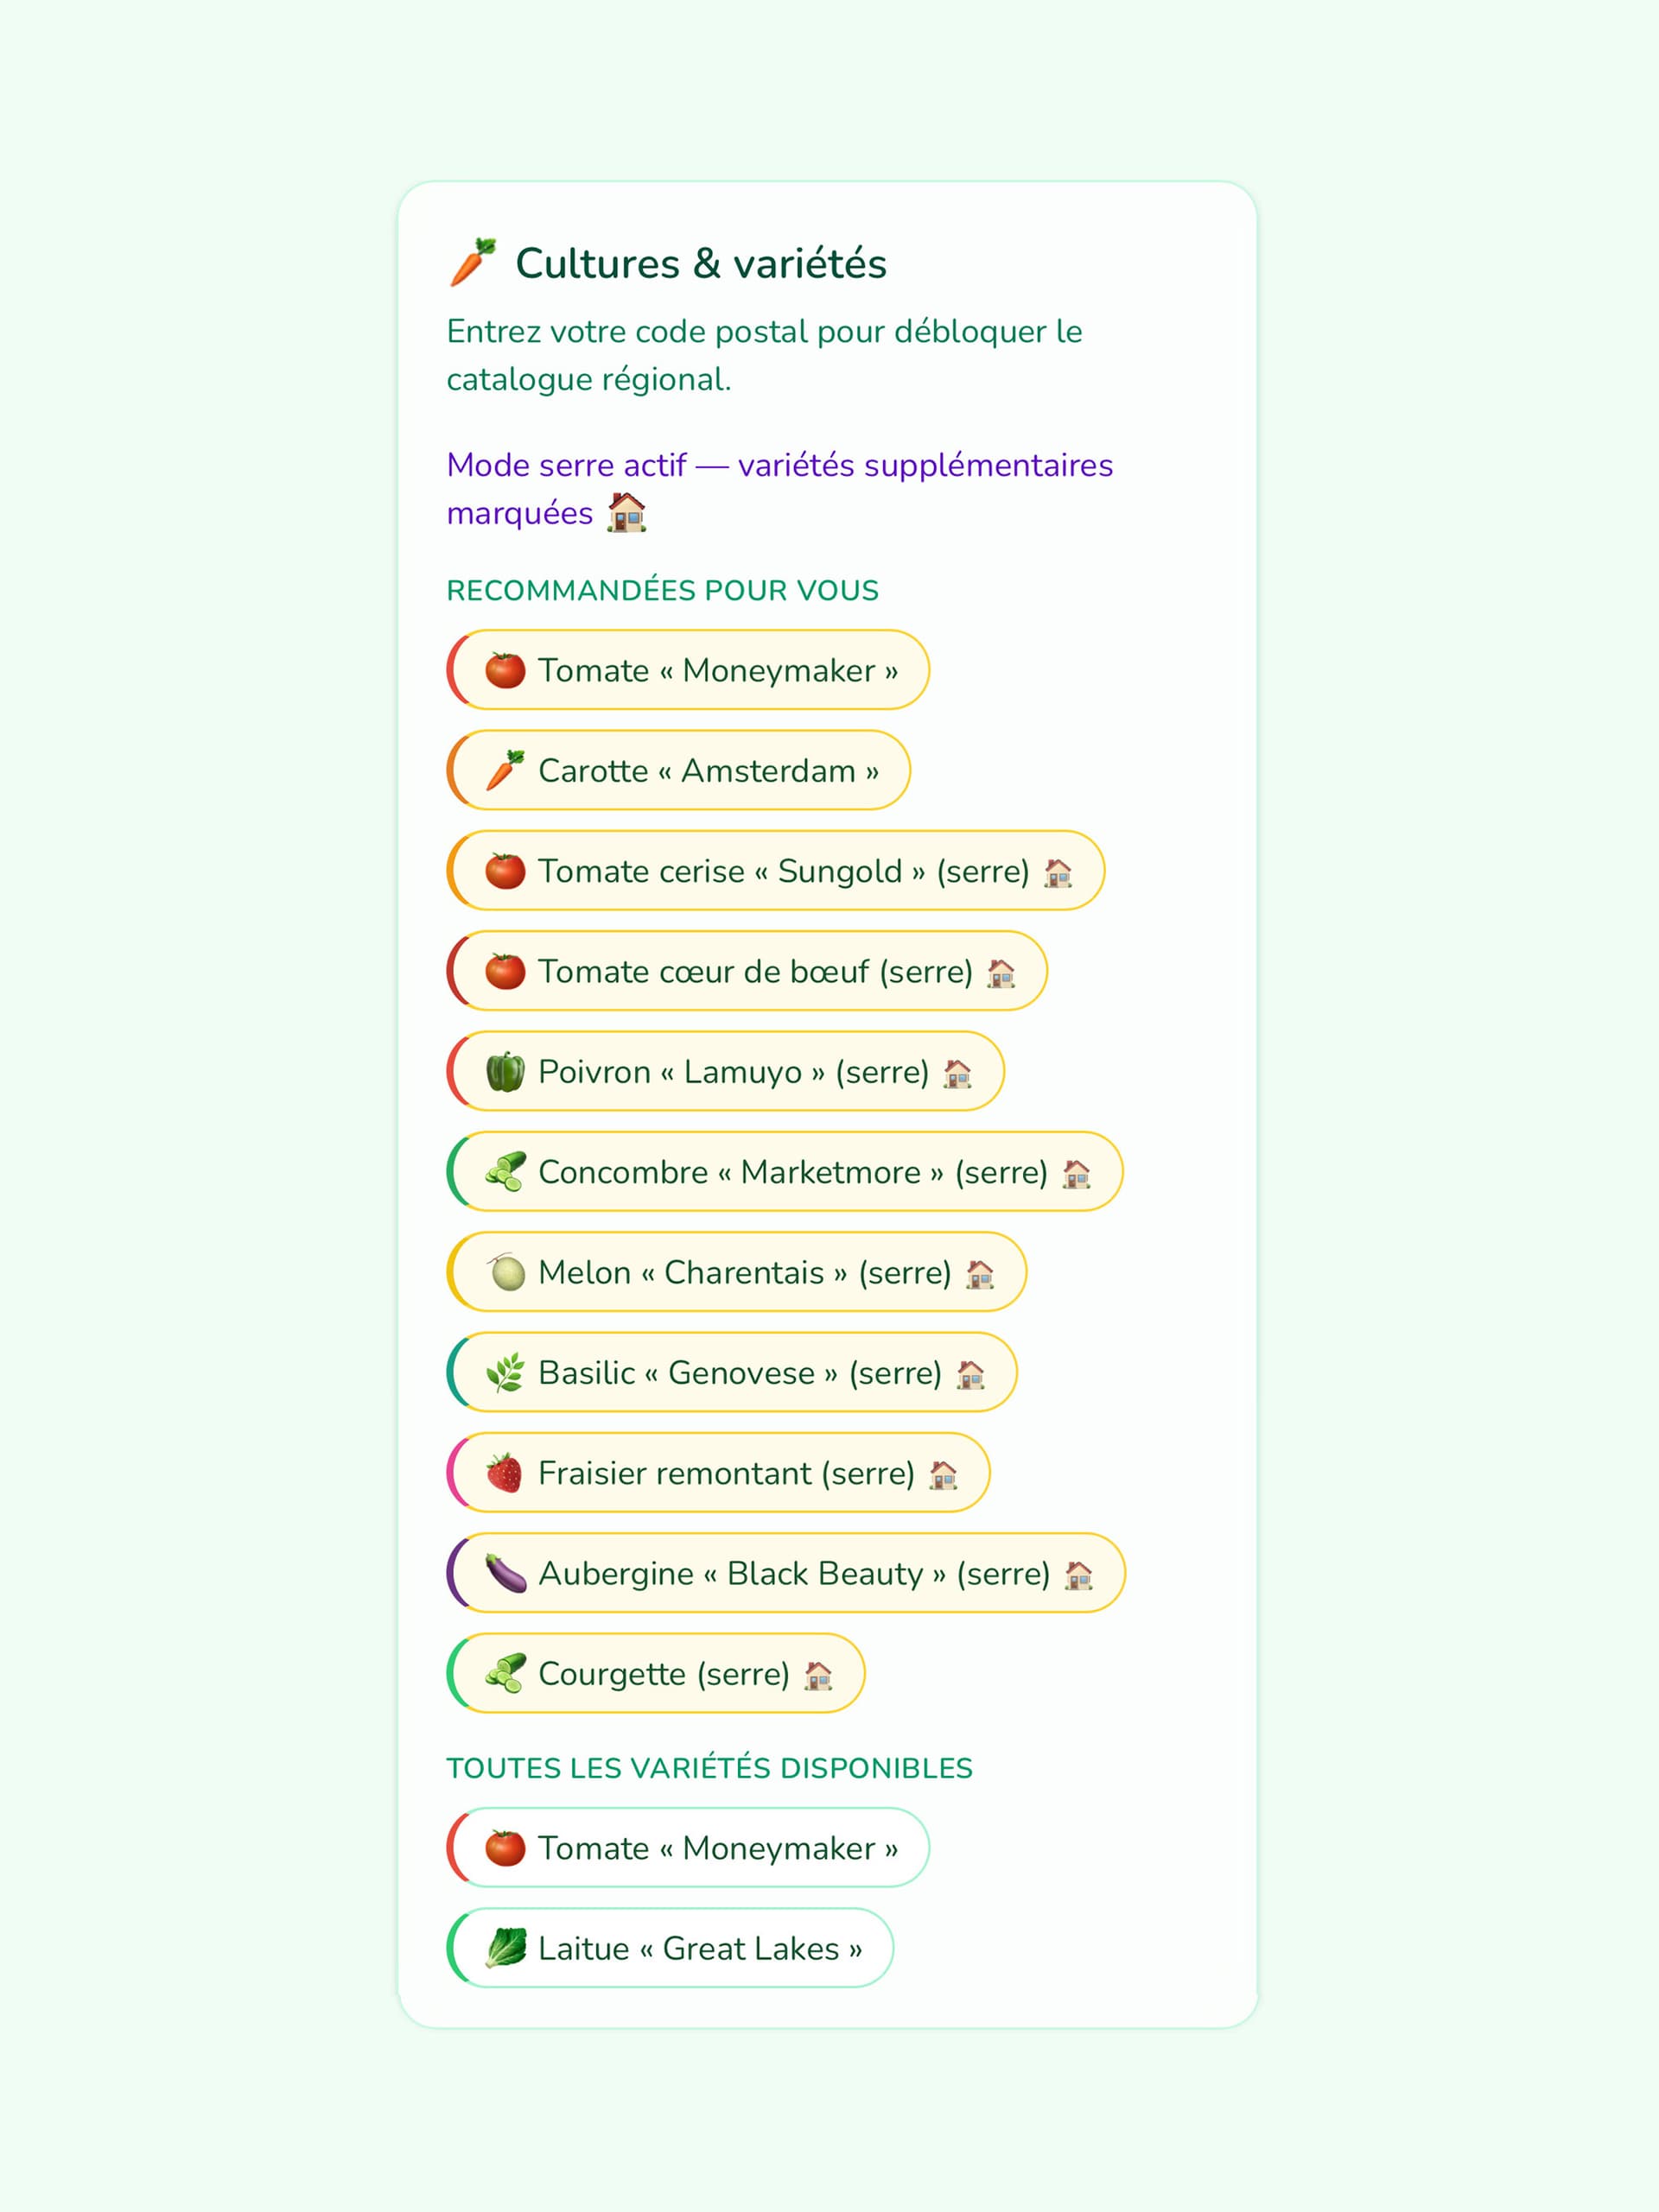Viewport: 1659px width, 2212px height.
Task: Click tomato emoji on recommended Moneymaker chip
Action: (x=505, y=670)
